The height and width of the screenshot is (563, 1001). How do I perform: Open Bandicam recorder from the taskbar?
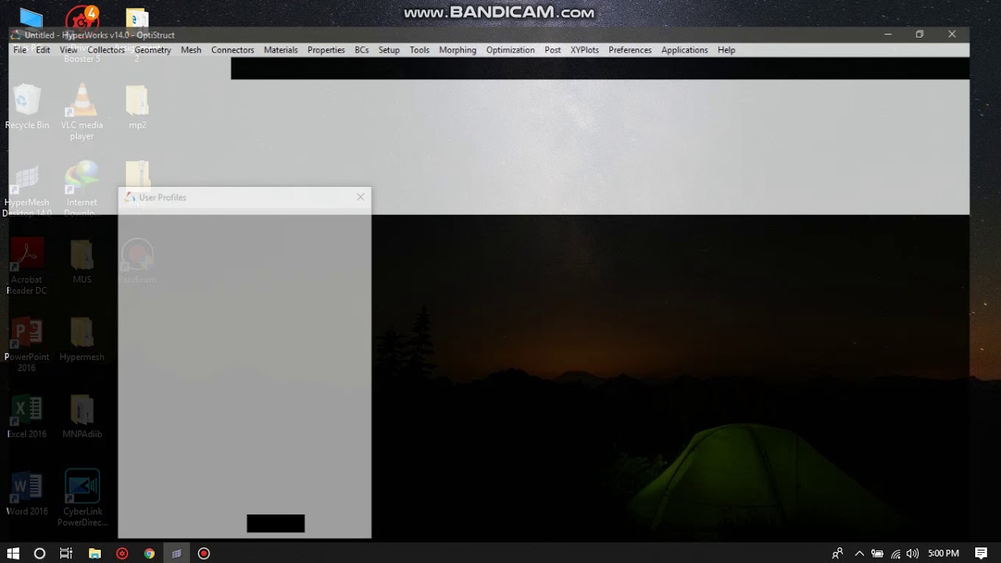click(x=204, y=553)
